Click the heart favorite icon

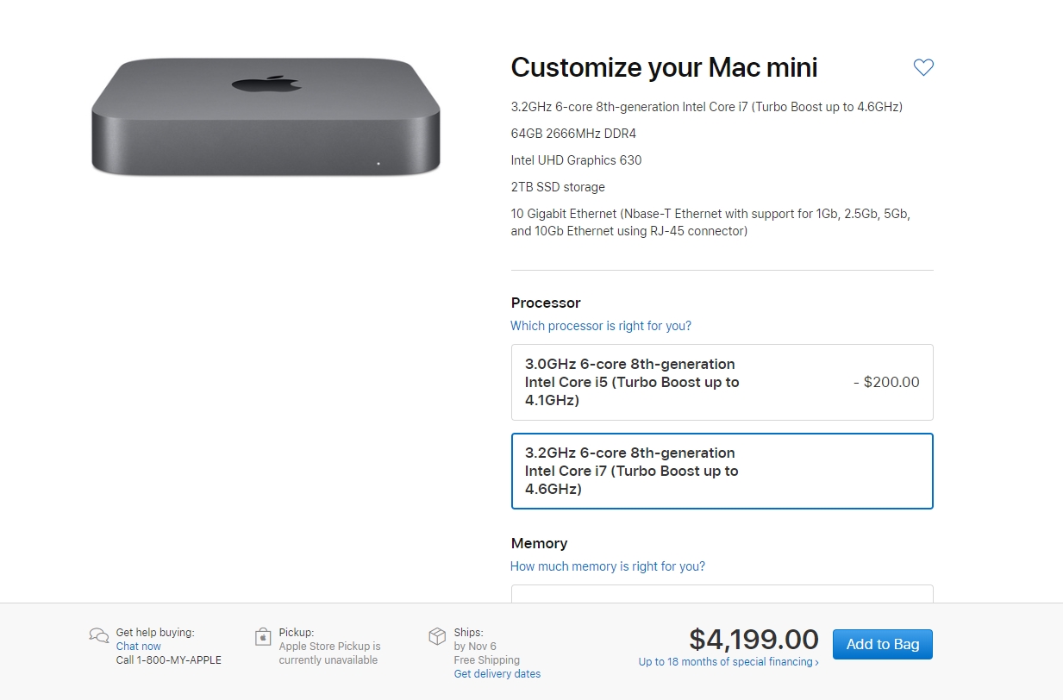click(923, 67)
